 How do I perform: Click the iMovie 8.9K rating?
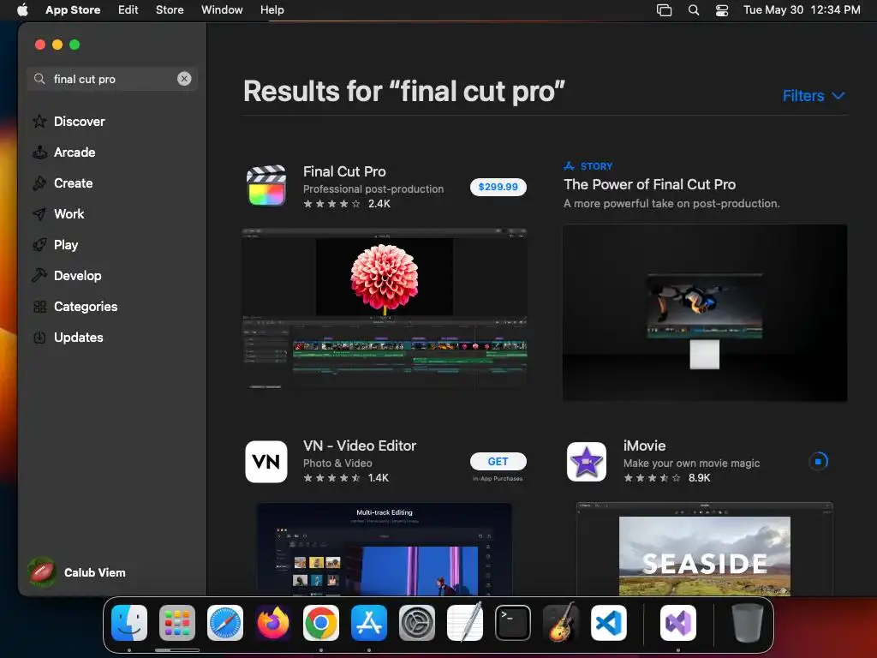click(x=666, y=478)
